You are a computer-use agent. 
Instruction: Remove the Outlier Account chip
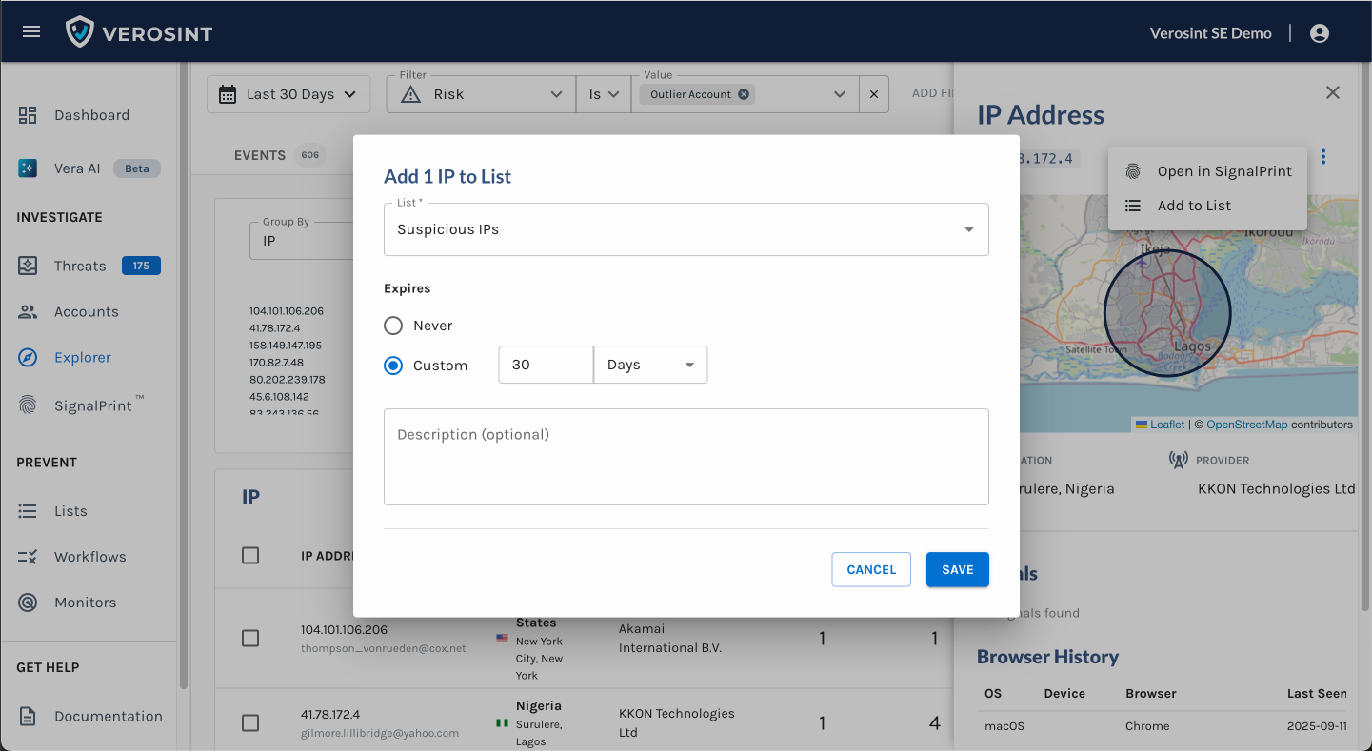[744, 94]
